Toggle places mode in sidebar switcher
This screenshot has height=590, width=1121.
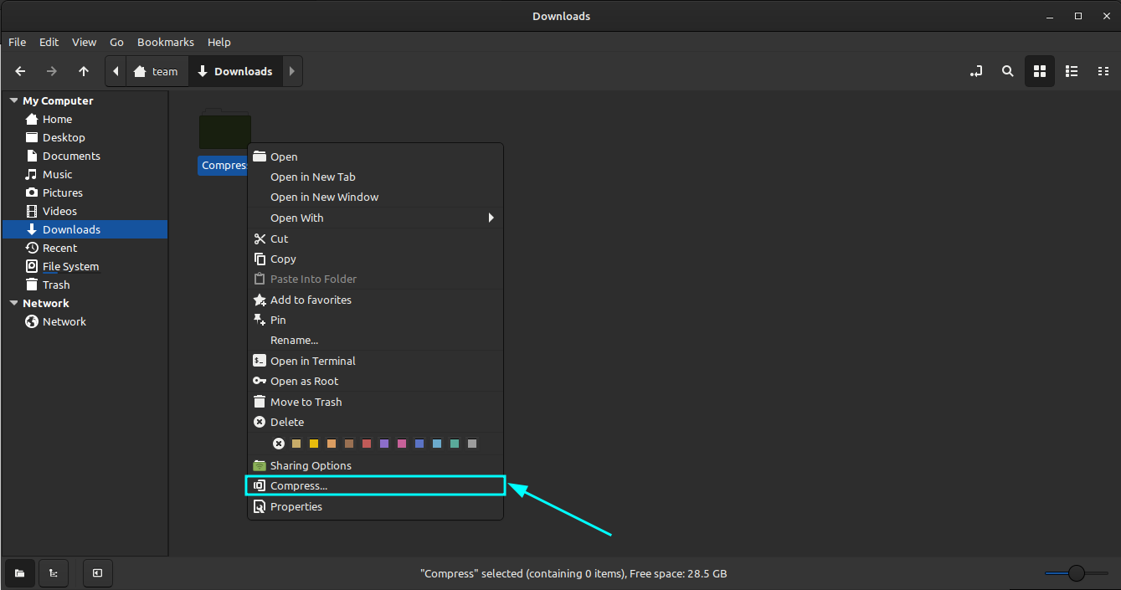coord(19,573)
